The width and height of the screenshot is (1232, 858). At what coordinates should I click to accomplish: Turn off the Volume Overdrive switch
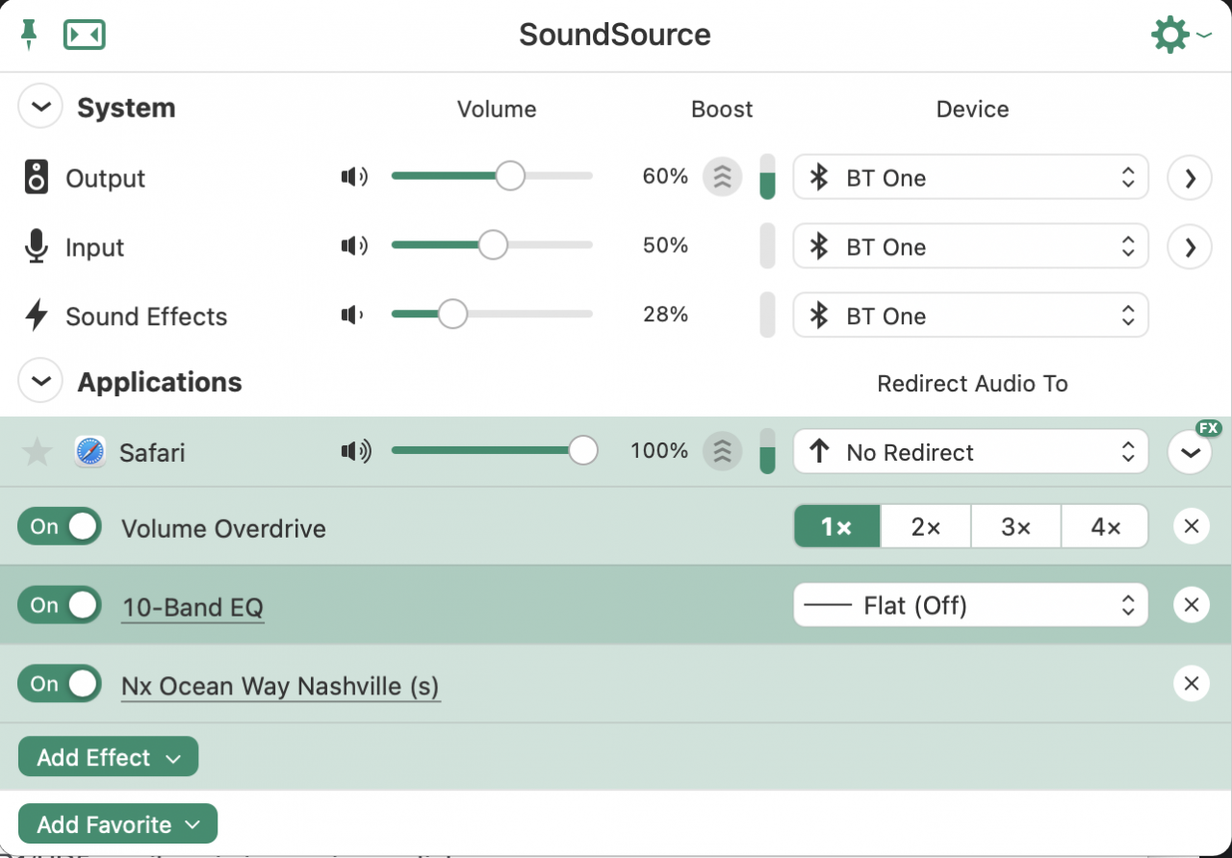pyautogui.click(x=60, y=526)
